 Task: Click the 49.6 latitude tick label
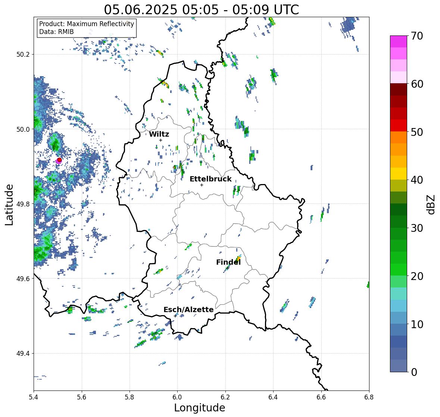click(x=24, y=278)
